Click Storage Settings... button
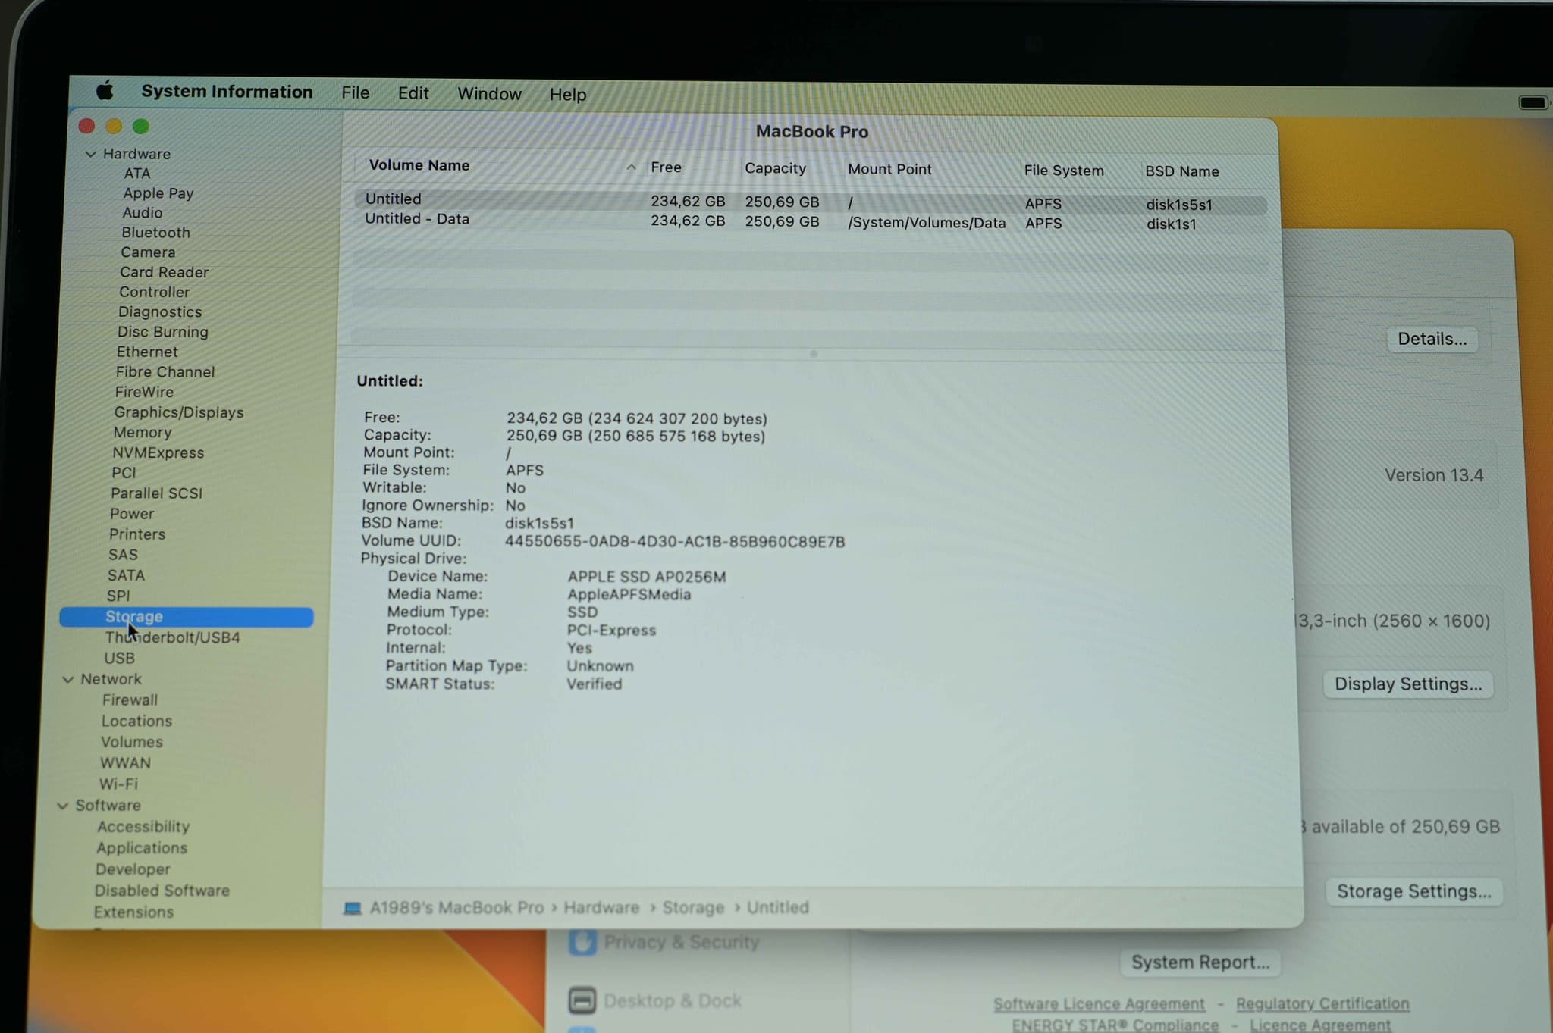This screenshot has width=1553, height=1033. pyautogui.click(x=1414, y=891)
